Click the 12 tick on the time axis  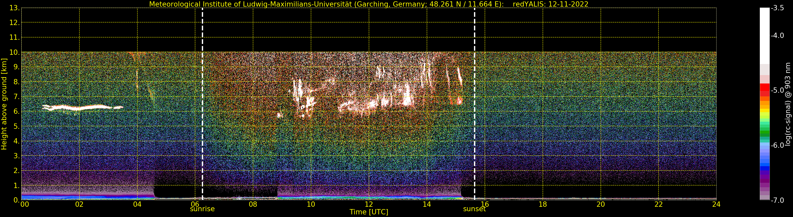point(369,205)
